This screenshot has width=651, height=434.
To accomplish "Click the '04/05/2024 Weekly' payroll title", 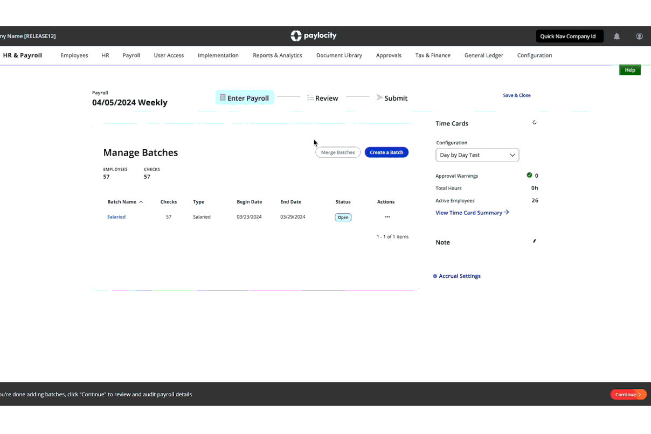I will click(x=130, y=102).
